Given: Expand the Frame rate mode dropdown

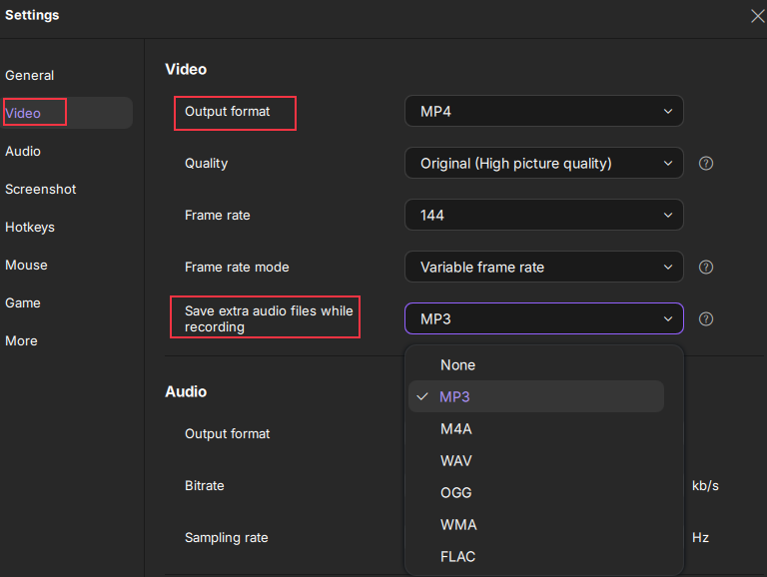Looking at the screenshot, I should tap(543, 267).
